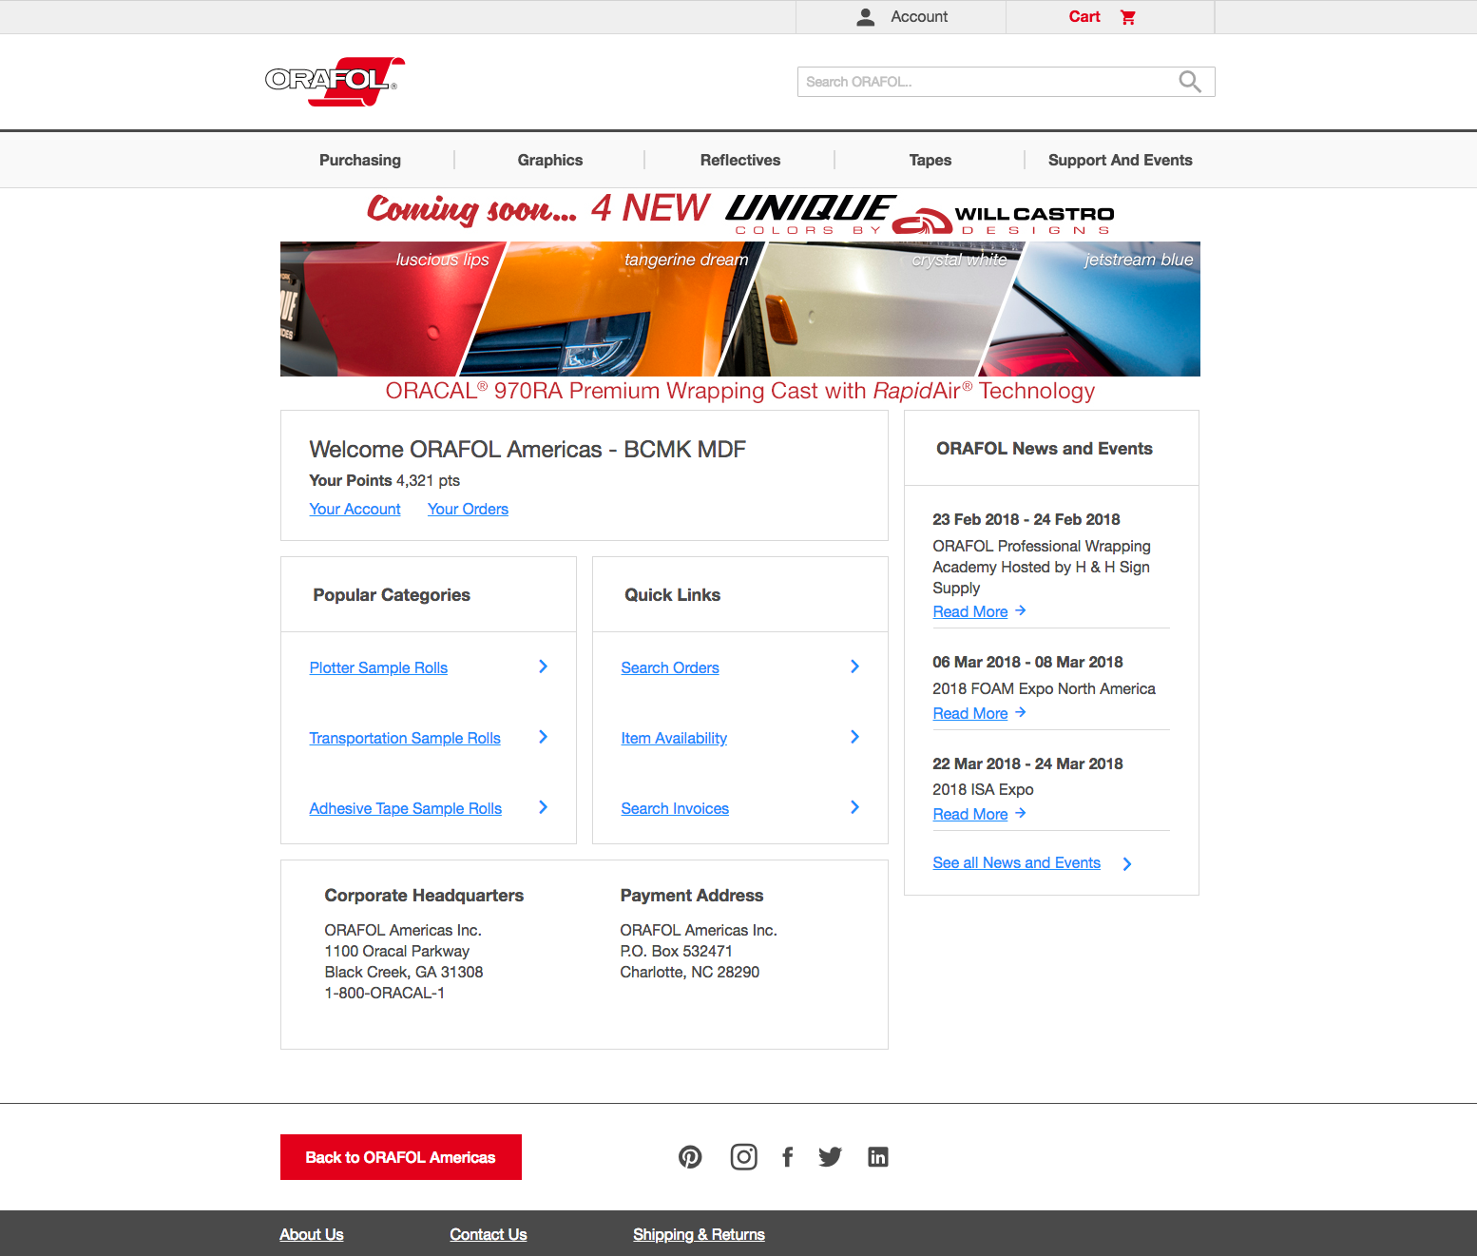Open About Us footer link

click(312, 1234)
